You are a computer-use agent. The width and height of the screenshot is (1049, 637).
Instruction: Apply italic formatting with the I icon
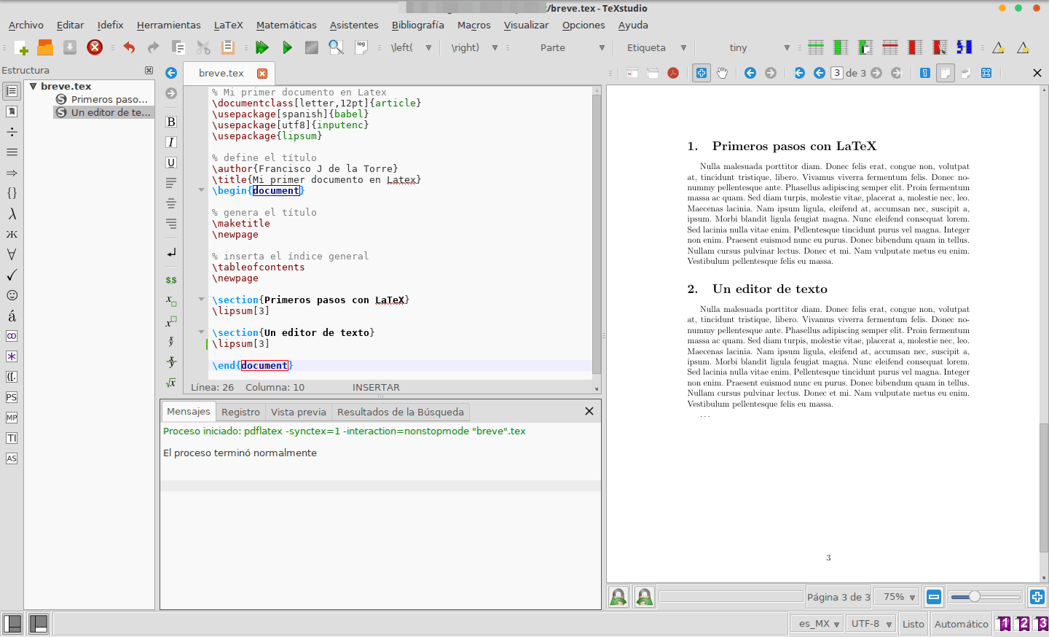[x=170, y=142]
